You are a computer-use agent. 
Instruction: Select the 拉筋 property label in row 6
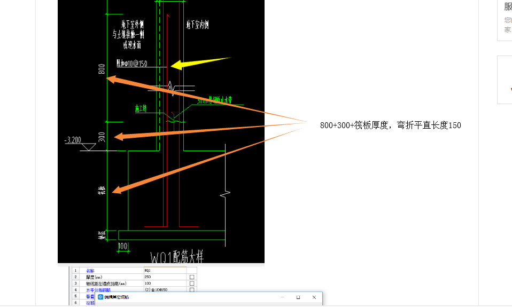click(x=90, y=303)
